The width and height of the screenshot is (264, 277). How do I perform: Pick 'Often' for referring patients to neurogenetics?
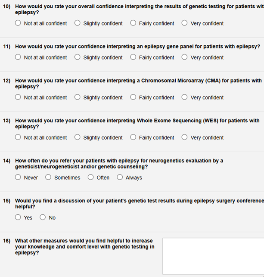coord(90,177)
